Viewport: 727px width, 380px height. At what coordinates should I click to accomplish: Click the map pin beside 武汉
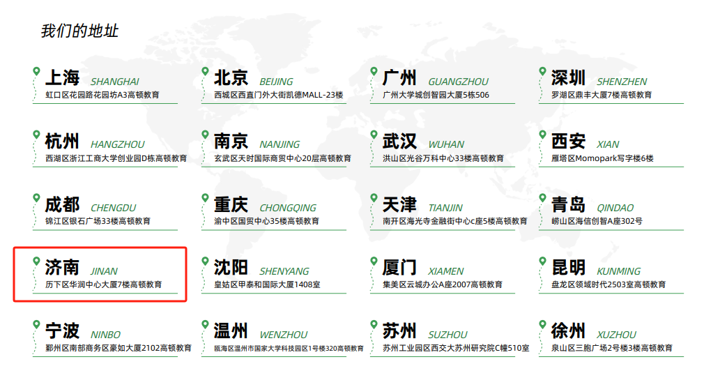(x=374, y=135)
